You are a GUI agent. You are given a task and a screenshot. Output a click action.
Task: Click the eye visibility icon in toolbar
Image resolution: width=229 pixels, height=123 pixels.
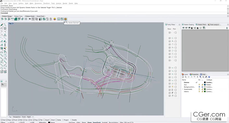pos(30,19)
